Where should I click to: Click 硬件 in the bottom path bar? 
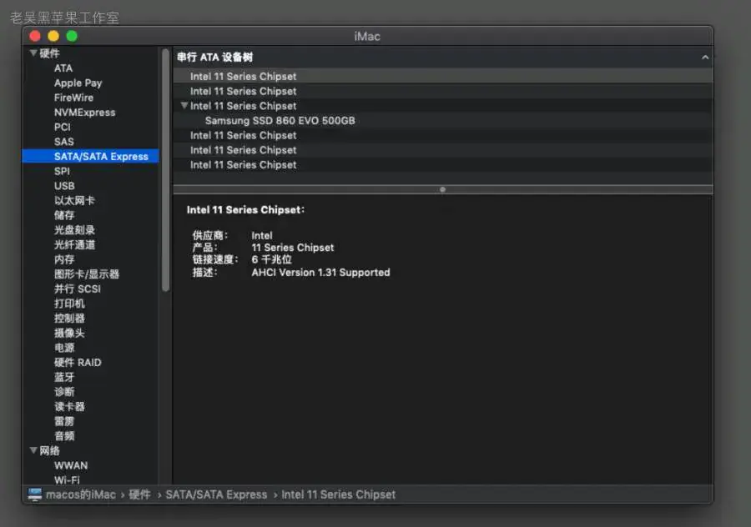point(140,494)
